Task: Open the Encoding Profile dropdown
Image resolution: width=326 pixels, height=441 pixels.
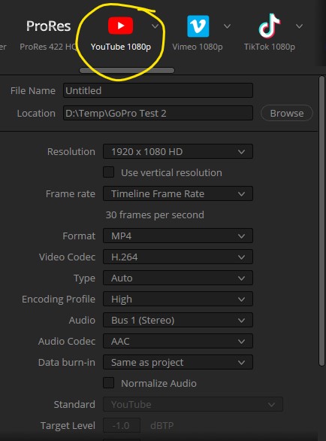Action: point(178,299)
